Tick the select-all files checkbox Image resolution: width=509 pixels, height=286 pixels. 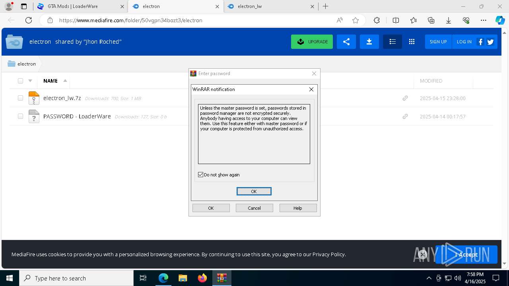click(20, 81)
